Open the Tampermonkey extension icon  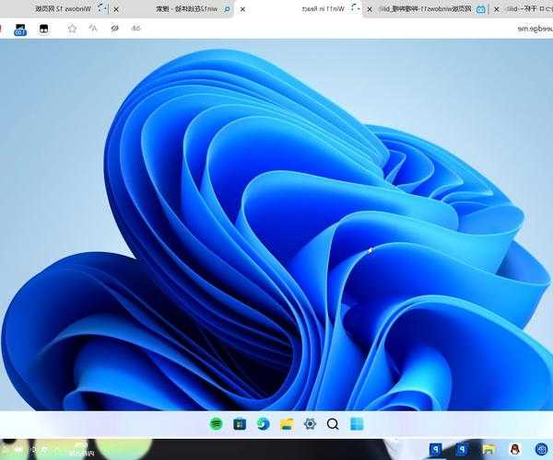pos(43,29)
